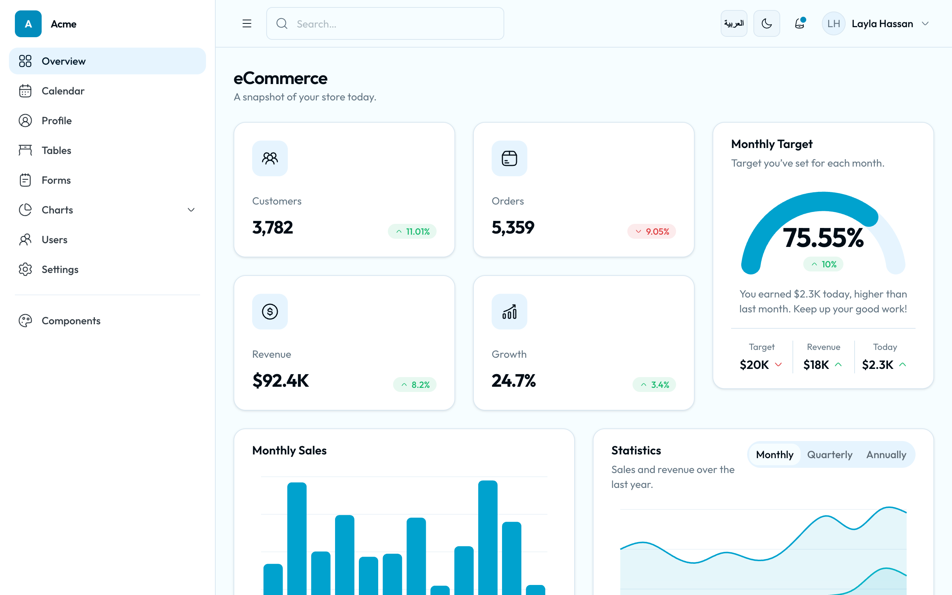952x595 pixels.
Task: Click the LH user avatar
Action: (834, 23)
